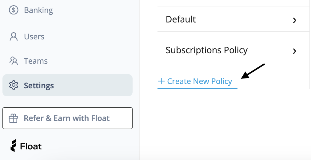Viewport: 311px width, 160px height.
Task: Select the Teams menu label
Action: tap(36, 61)
